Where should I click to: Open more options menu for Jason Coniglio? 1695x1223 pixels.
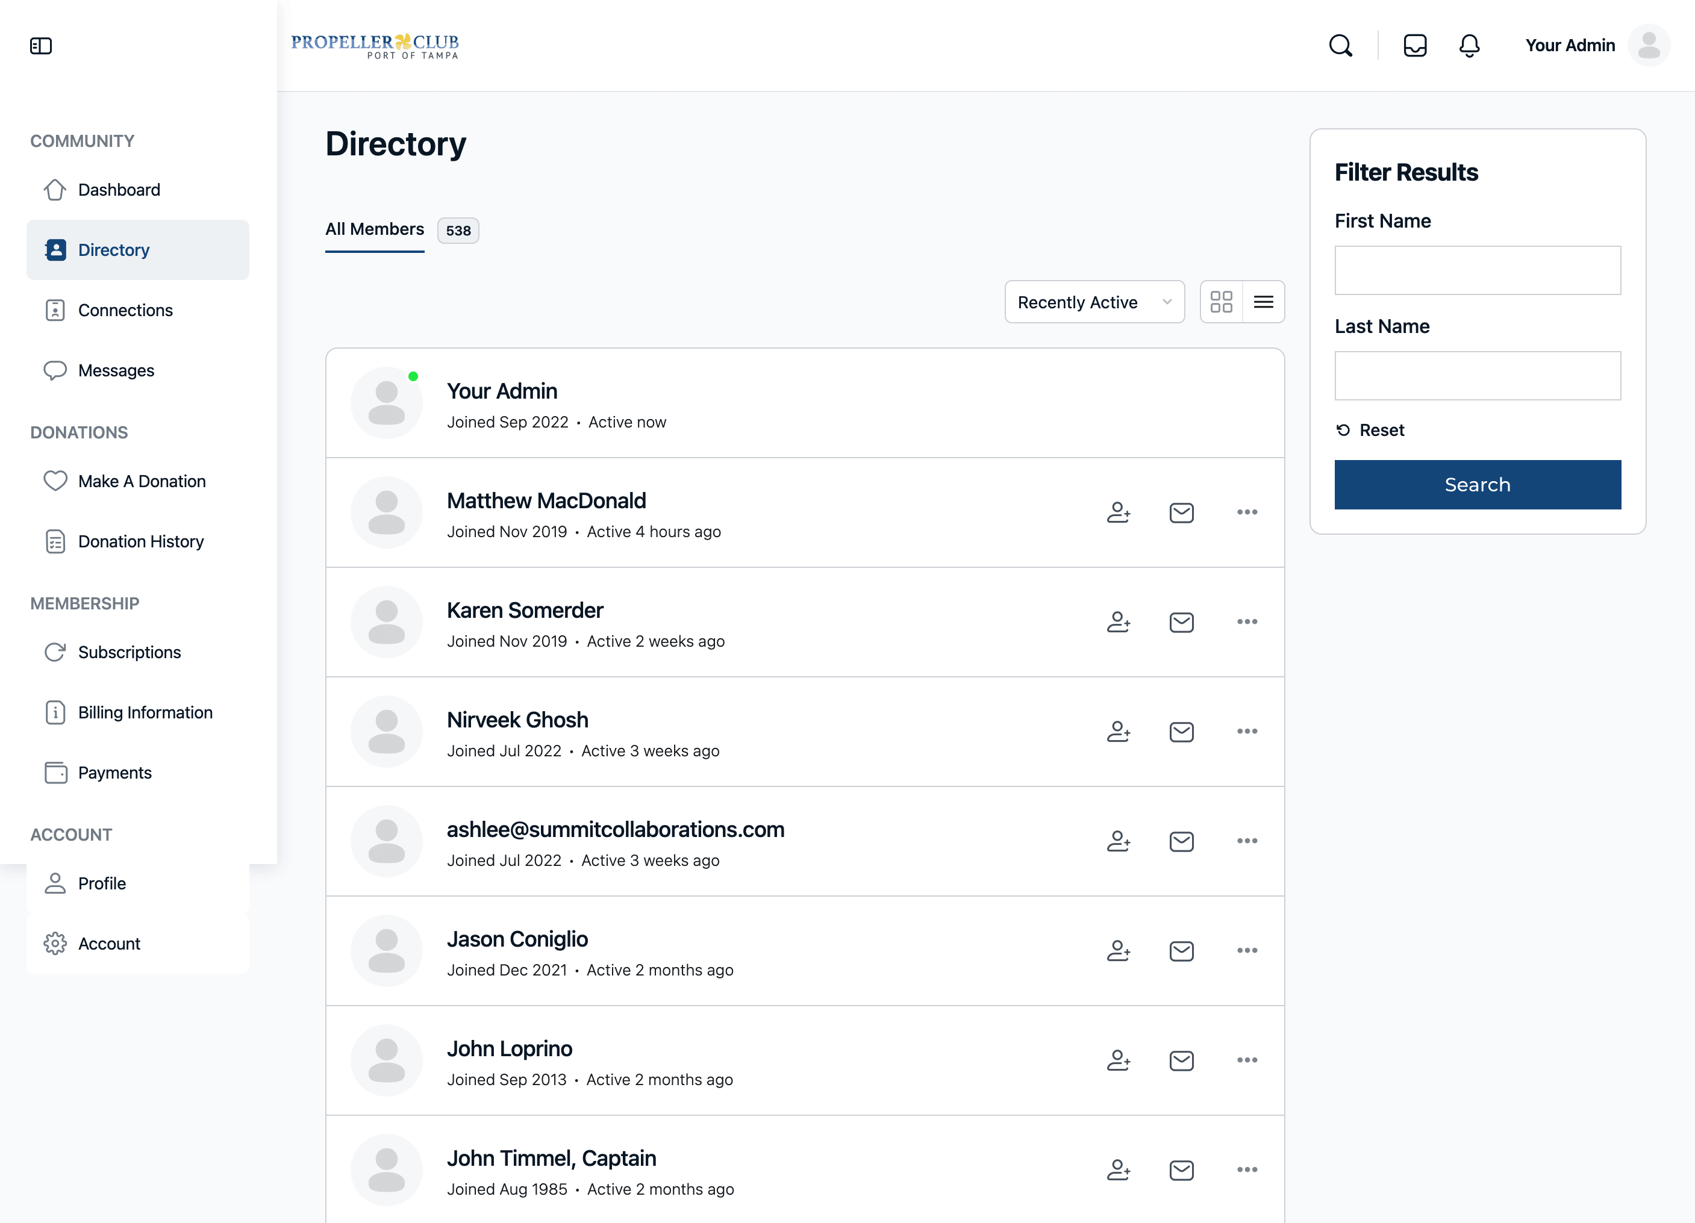[x=1246, y=950]
